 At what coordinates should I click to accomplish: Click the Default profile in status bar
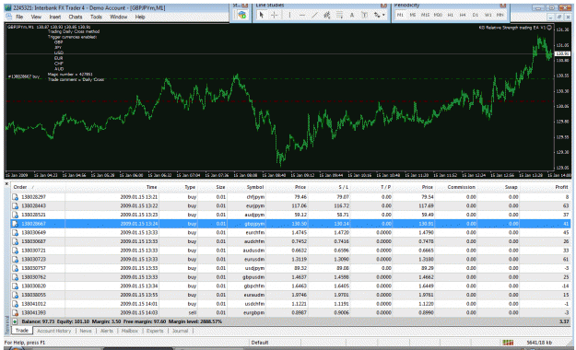coord(260,343)
